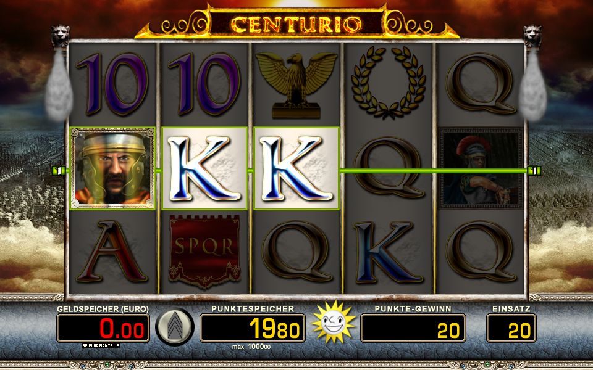Viewport: 593px width, 370px height.
Task: Click the Spielvariante 5 label
Action: 101,345
